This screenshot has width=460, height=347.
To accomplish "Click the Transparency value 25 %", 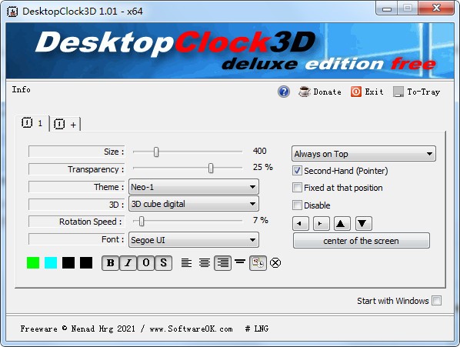I will click(263, 167).
